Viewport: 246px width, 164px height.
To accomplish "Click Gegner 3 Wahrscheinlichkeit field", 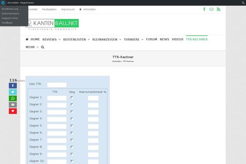I will click(x=93, y=112).
